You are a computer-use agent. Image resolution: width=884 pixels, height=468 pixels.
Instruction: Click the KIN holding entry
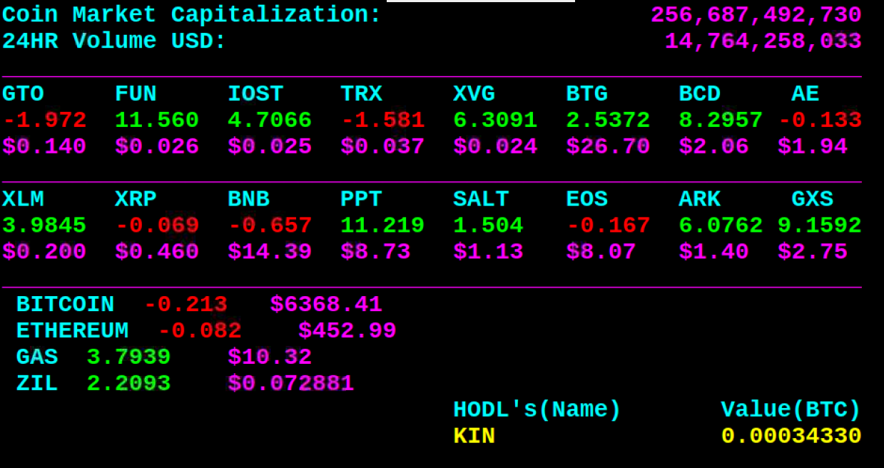(x=471, y=435)
